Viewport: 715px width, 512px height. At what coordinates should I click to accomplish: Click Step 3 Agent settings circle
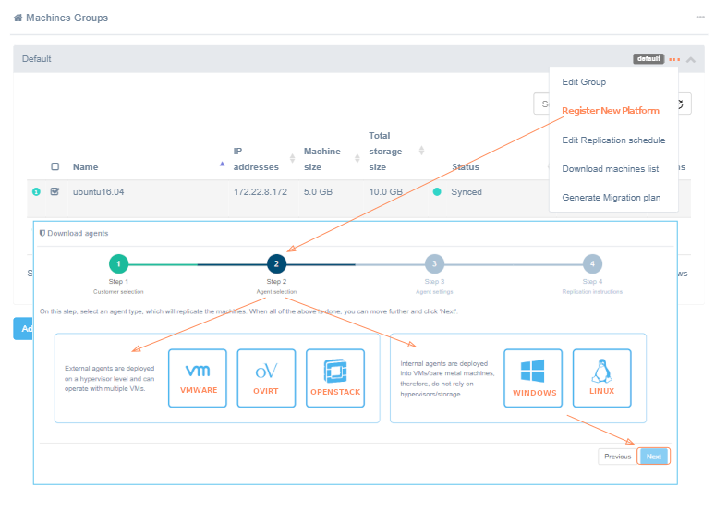pos(434,264)
